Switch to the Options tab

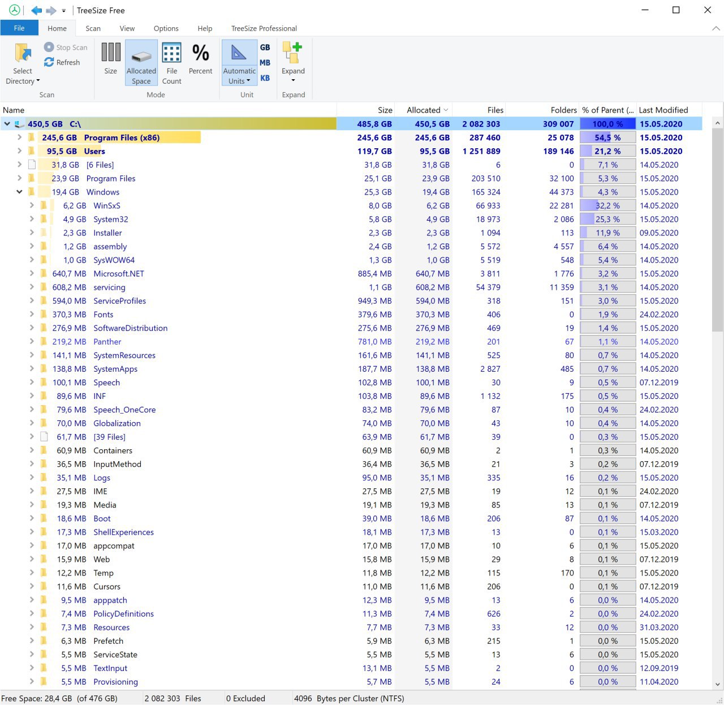[166, 28]
